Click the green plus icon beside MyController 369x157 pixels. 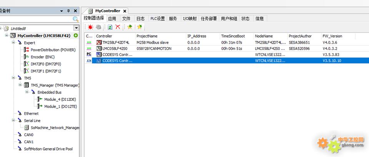point(76,36)
